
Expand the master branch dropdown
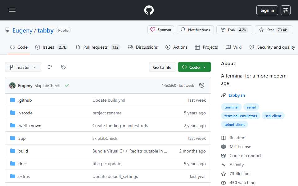[23, 67]
